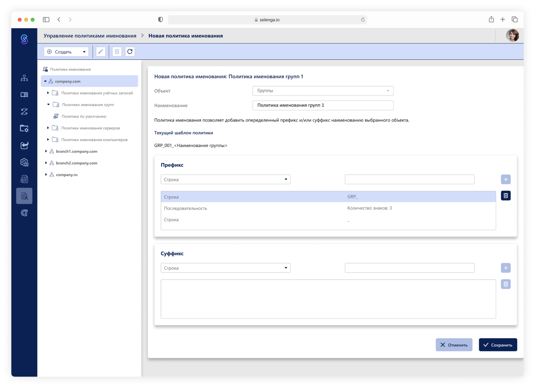535x388 pixels.
Task: Click the Selenga logo icon
Action: point(24,39)
